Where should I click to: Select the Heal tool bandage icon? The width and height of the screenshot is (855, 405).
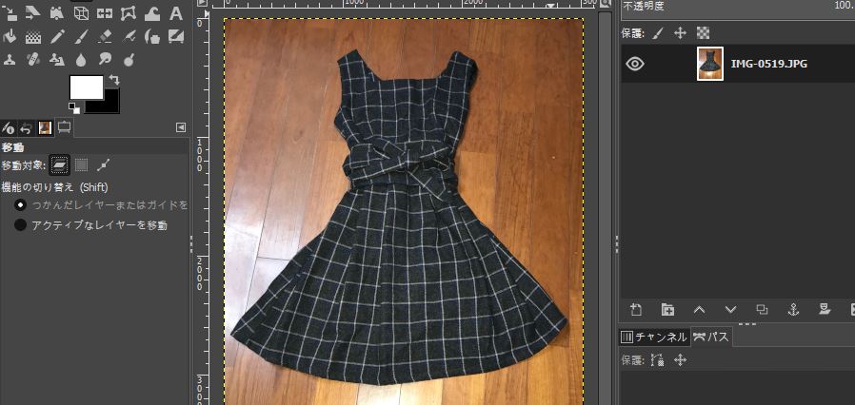click(x=33, y=61)
